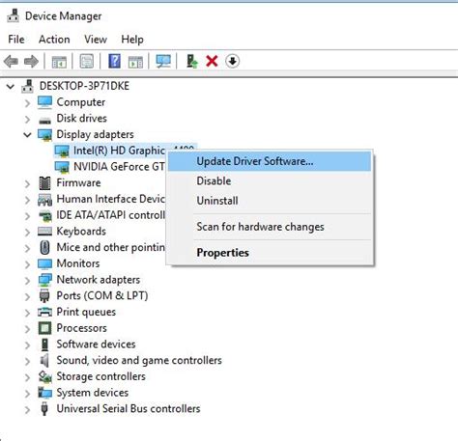Screen dimensions: 458x441
Task: Choose Scan for hardware changes menu entry
Action: coord(270,227)
